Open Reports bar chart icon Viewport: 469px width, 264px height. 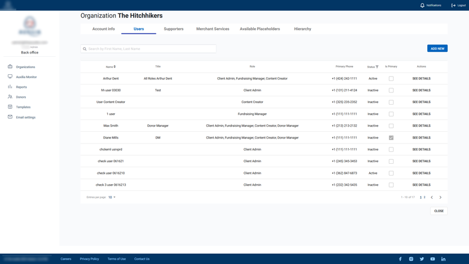click(10, 87)
